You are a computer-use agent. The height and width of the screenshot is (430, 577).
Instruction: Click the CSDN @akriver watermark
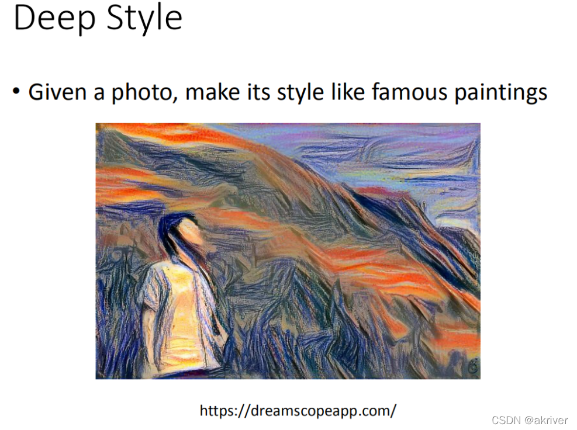(529, 420)
